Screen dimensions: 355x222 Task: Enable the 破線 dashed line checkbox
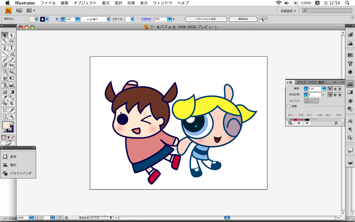[288, 106]
